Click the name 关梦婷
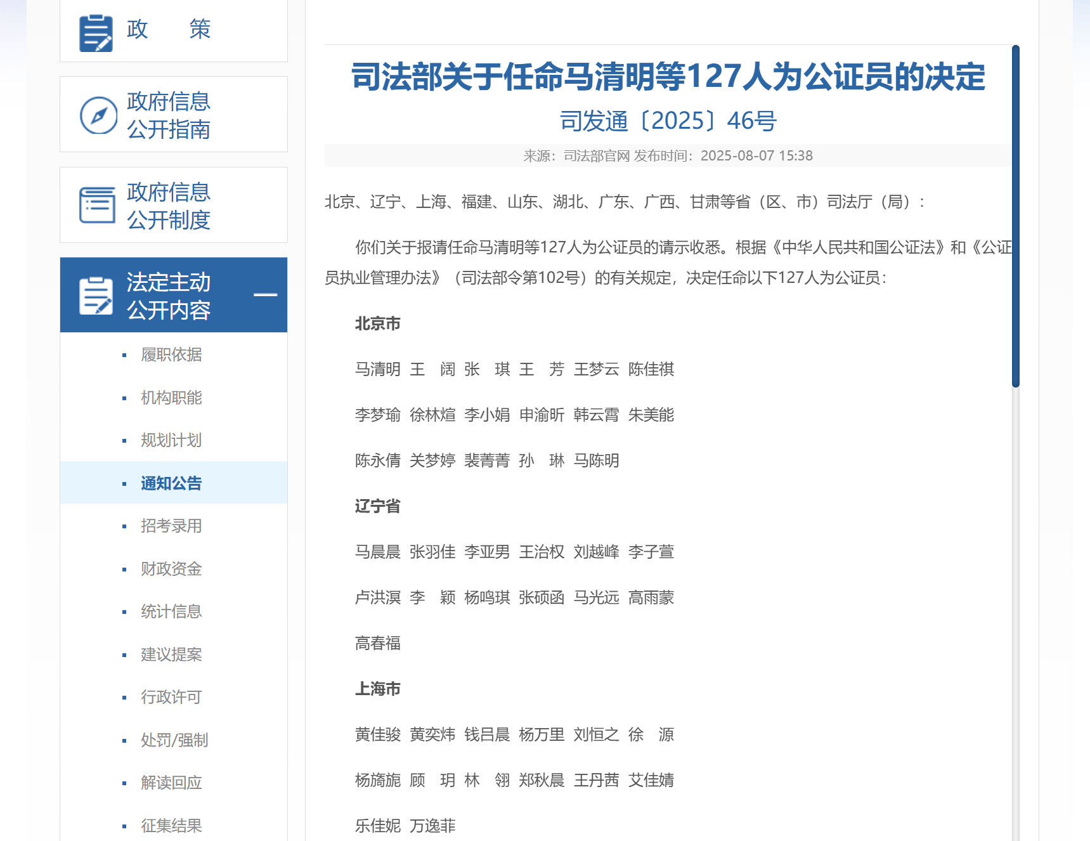This screenshot has width=1090, height=841. pos(432,460)
